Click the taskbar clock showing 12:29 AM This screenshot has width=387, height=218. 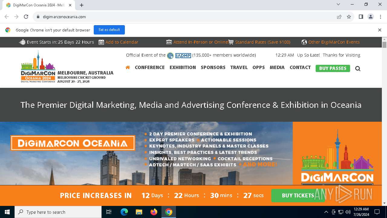[x=361, y=212]
